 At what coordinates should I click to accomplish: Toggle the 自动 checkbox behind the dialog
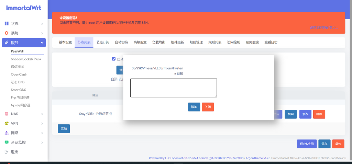114,59
